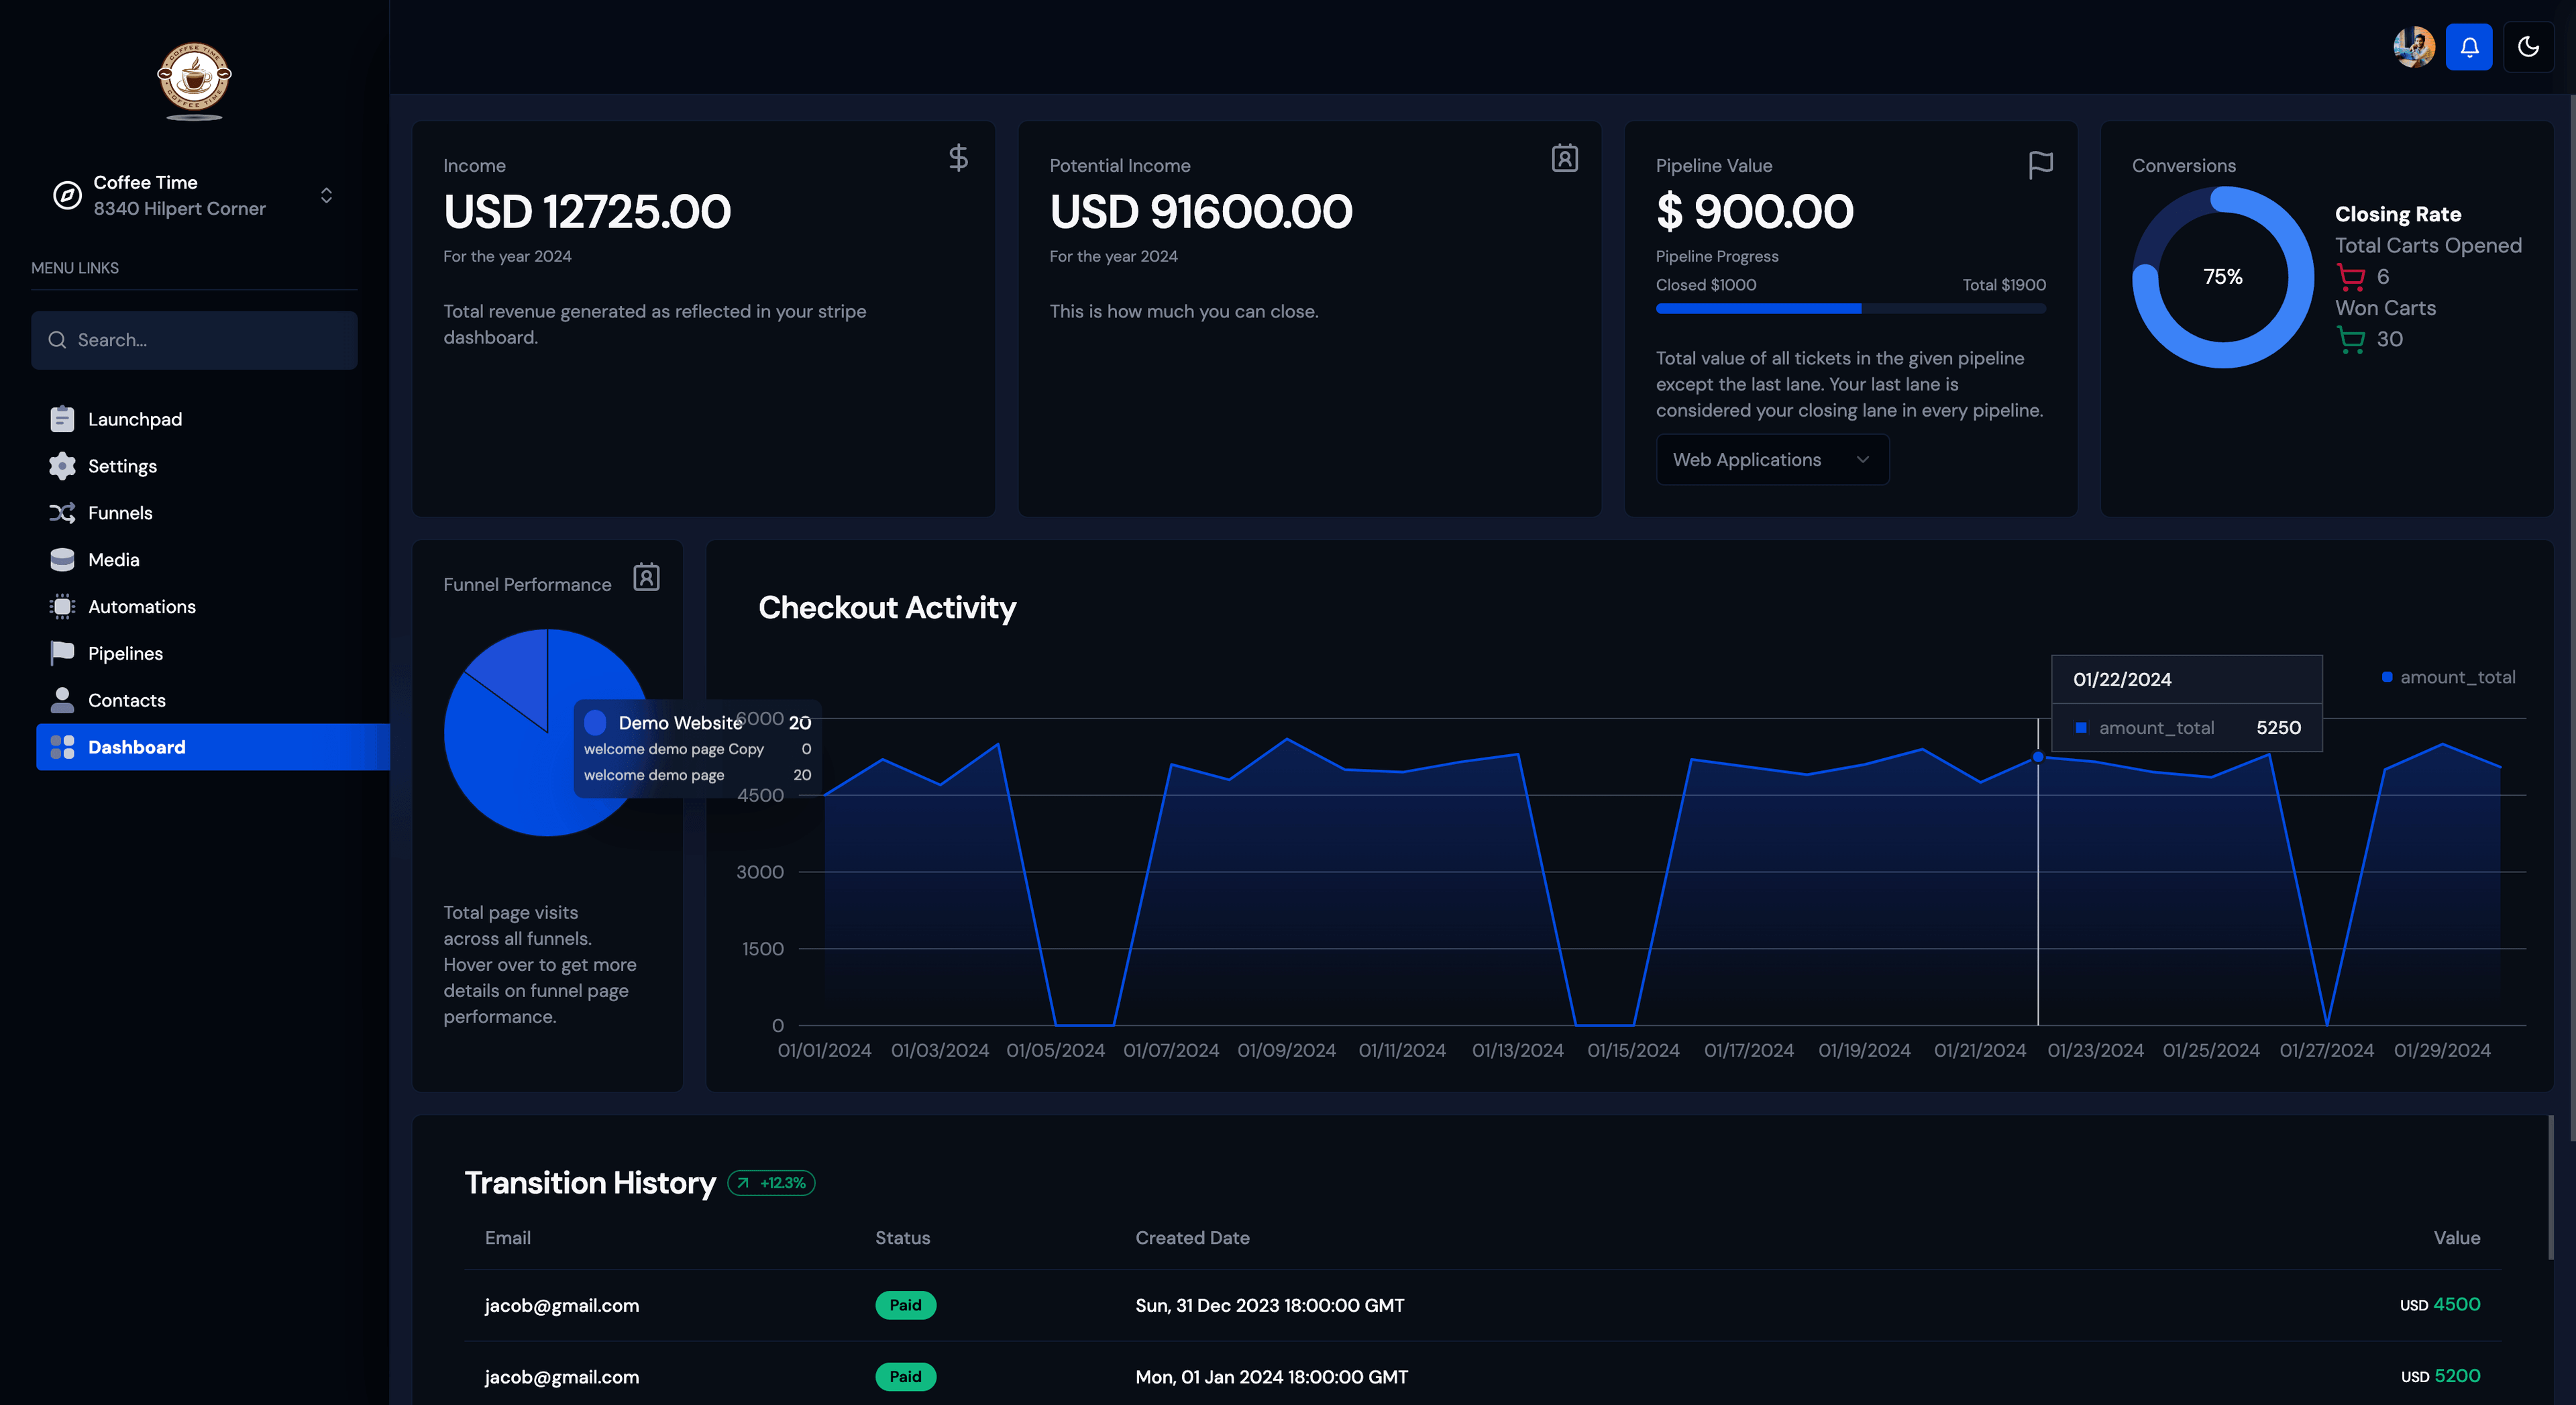Click the chevron in Web Applications selector
Viewport: 2576px width, 1405px height.
point(1862,460)
